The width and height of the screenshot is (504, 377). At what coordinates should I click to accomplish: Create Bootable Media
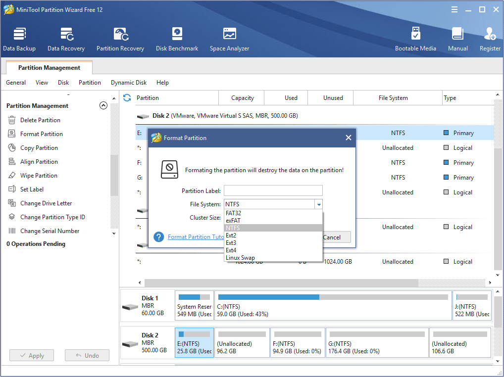click(415, 39)
